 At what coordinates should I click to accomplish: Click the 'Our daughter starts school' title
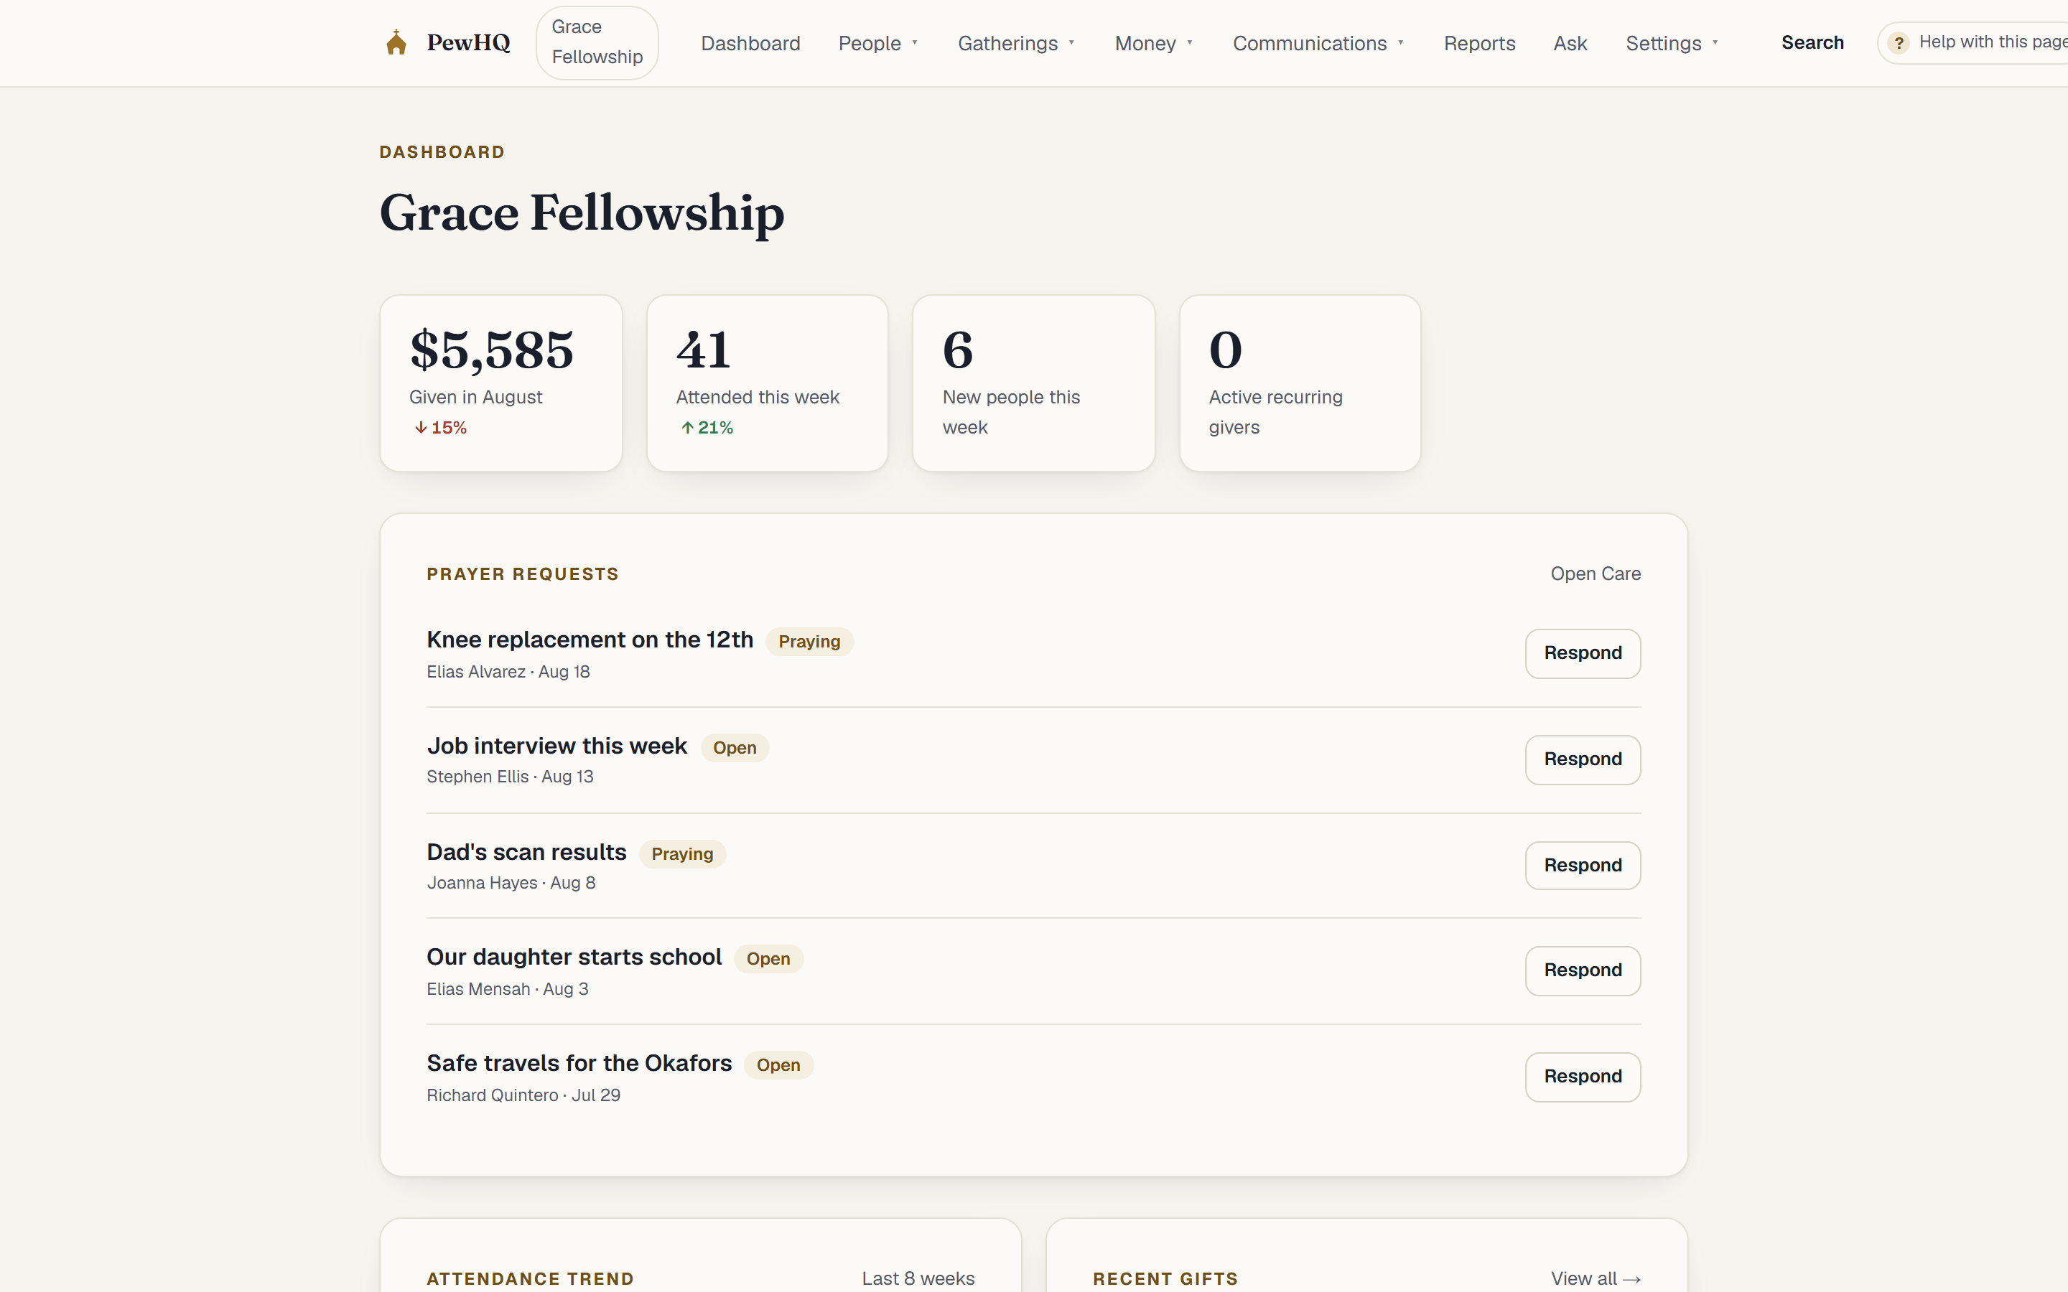click(574, 957)
